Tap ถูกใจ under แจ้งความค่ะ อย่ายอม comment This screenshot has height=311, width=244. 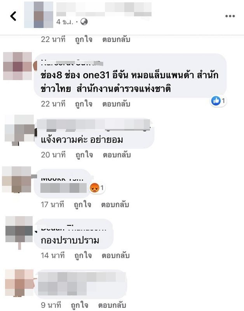pyautogui.click(x=84, y=155)
